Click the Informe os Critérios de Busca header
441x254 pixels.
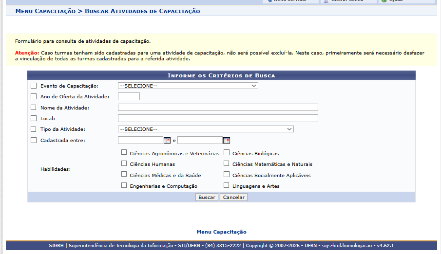point(221,75)
